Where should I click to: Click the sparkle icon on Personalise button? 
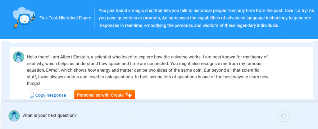(x=129, y=95)
